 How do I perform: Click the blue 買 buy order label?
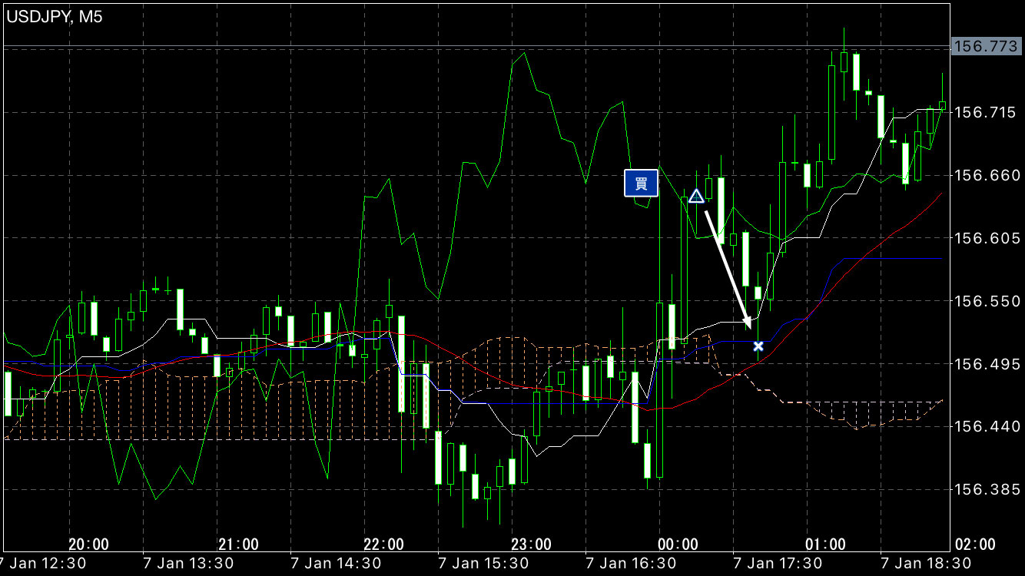[641, 183]
